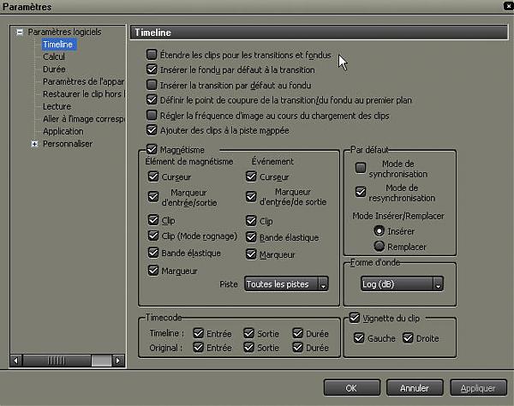
Task: Open the Calcul settings page
Action: [54, 57]
